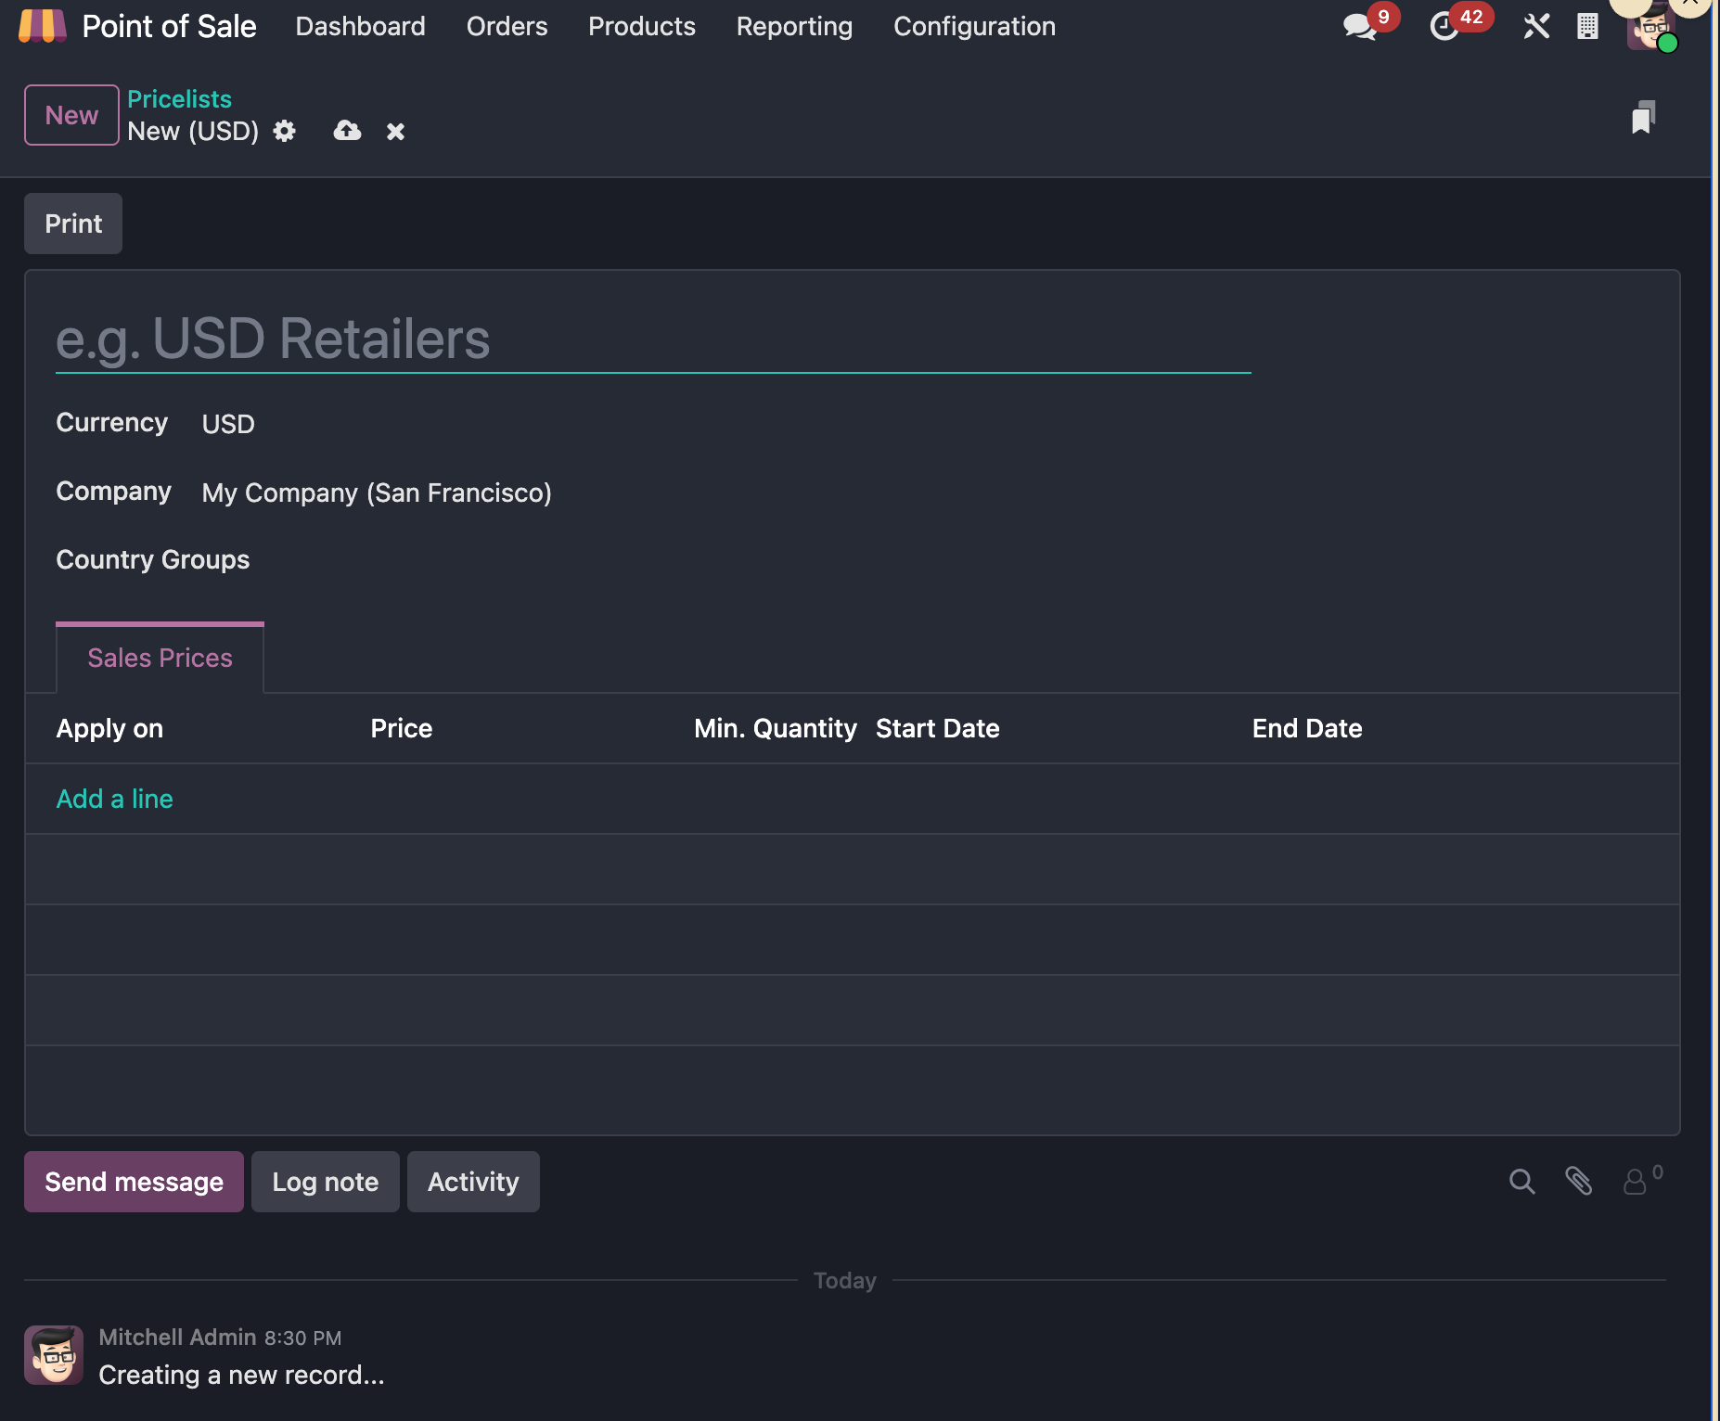Click Add a line link
Screen dimensions: 1720x1421
click(x=115, y=799)
